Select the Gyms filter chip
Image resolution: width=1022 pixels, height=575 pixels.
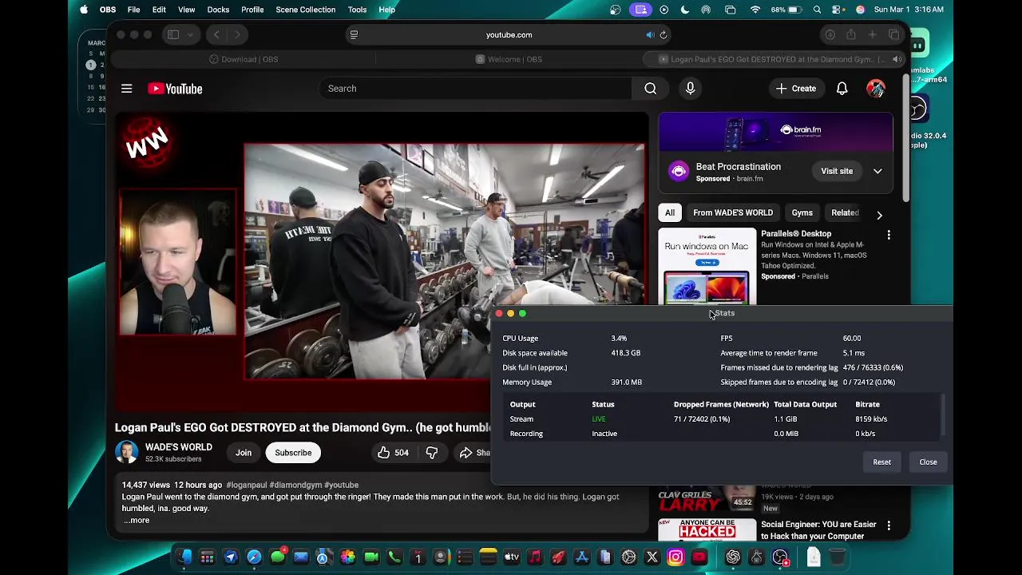click(x=802, y=212)
